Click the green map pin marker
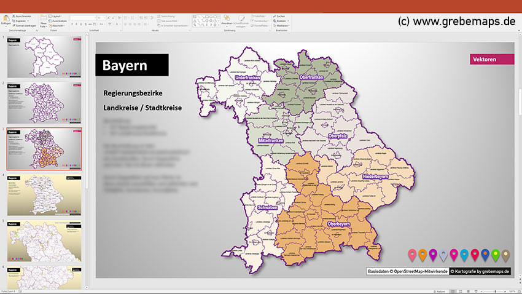Screen dimensions: 522x294 (x=495, y=253)
